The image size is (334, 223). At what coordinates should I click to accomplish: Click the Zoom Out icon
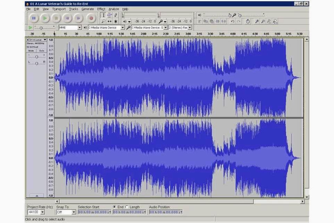pyautogui.click(x=263, y=21)
